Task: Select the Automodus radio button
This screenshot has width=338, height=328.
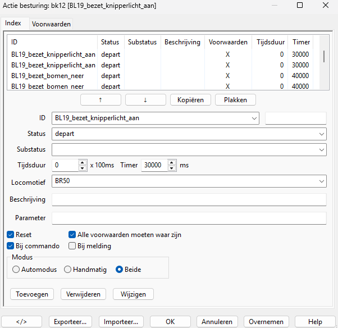Action: point(16,270)
